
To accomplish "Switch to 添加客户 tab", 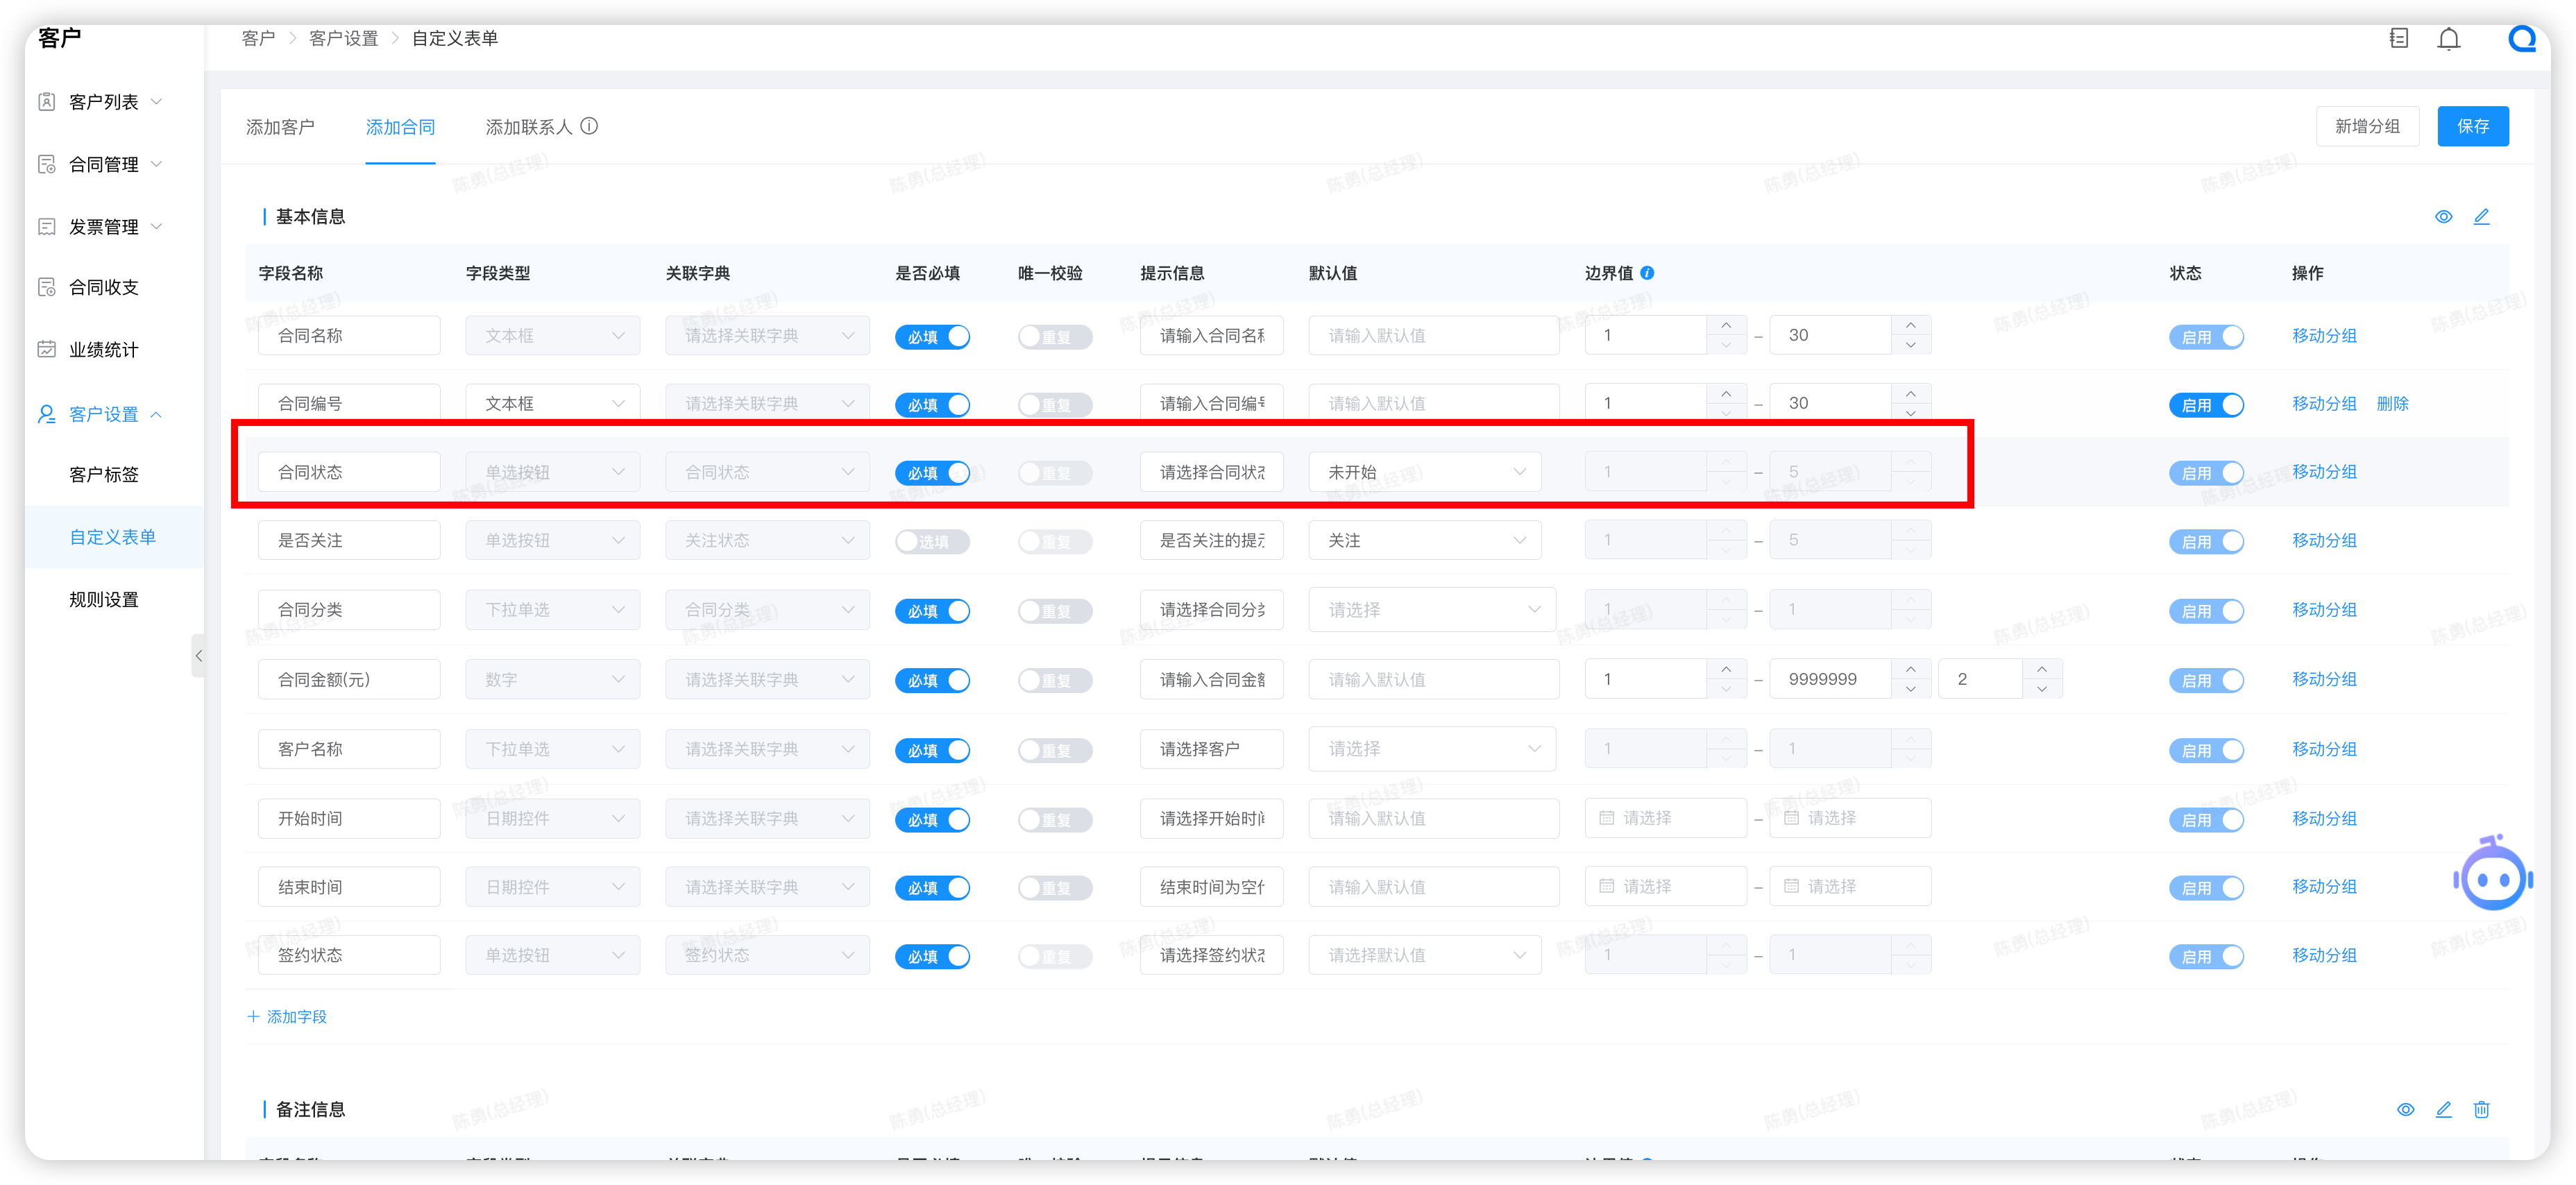I will pyautogui.click(x=280, y=127).
